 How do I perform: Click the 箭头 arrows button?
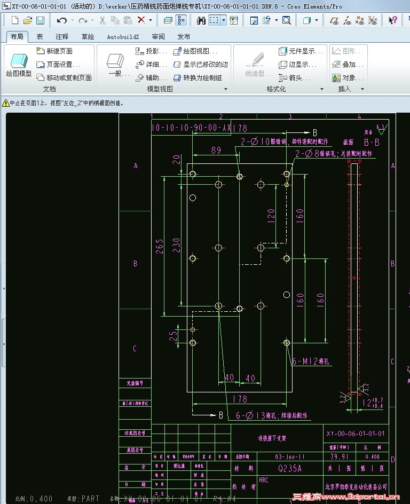click(x=294, y=77)
